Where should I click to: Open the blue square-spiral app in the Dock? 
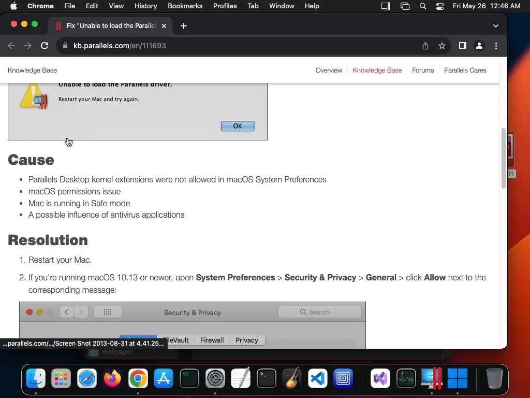click(x=343, y=378)
